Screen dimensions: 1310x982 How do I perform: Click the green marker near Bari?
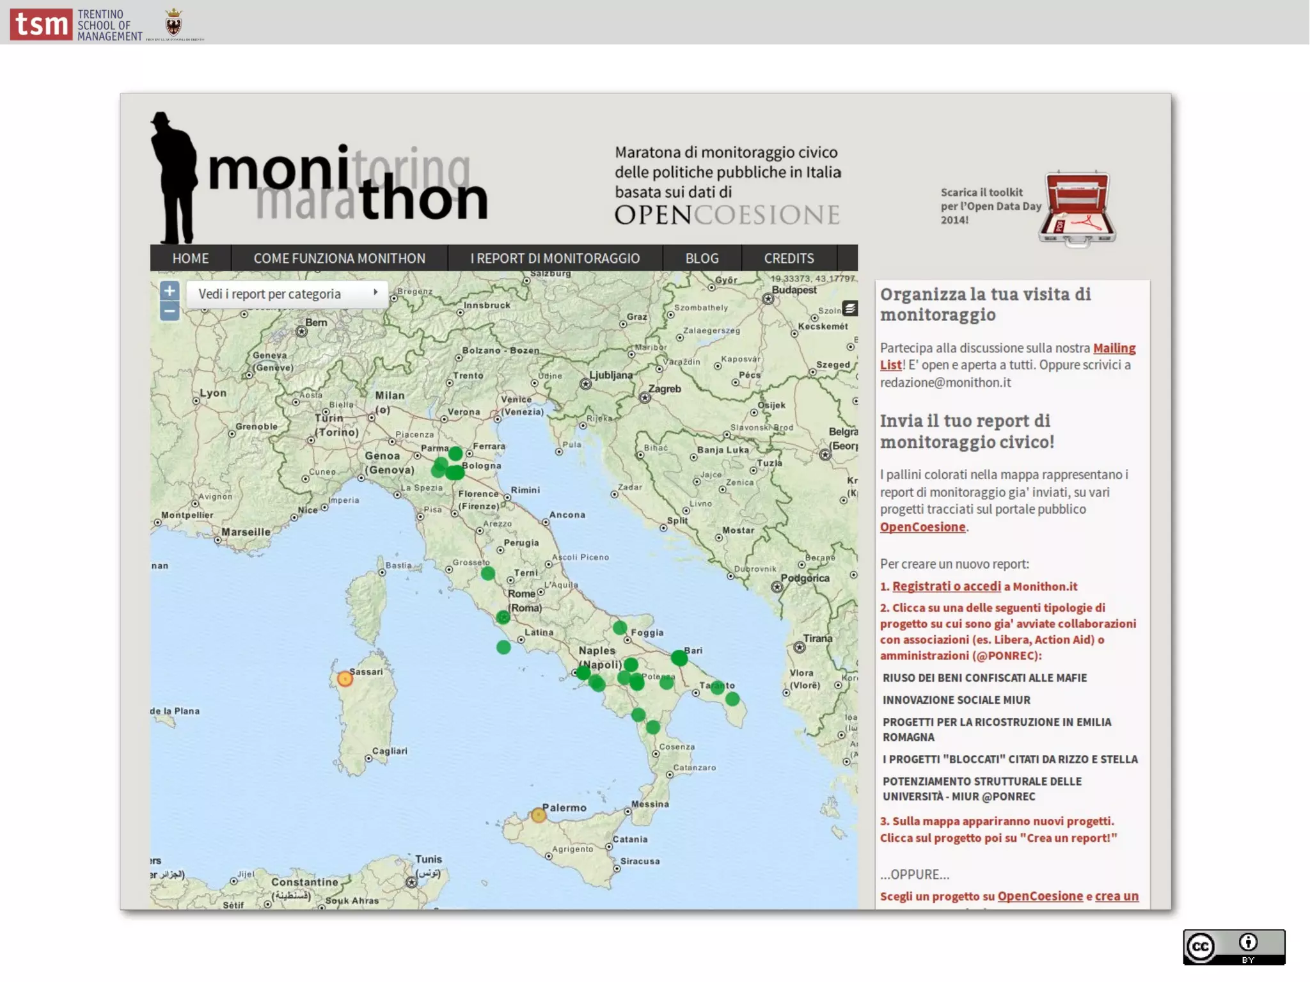pyautogui.click(x=679, y=658)
